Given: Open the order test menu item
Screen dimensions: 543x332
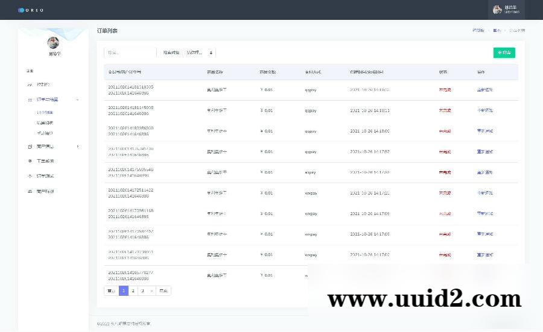Looking at the screenshot, I should click(45, 176).
